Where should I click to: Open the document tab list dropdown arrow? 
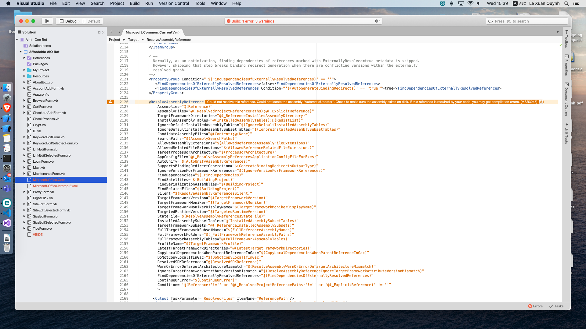558,32
